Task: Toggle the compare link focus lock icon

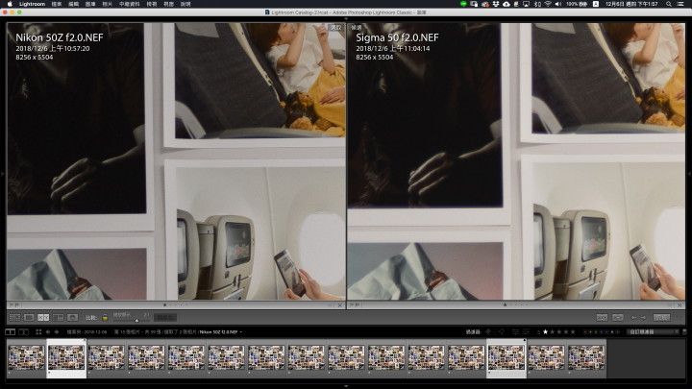Action: pyautogui.click(x=105, y=318)
